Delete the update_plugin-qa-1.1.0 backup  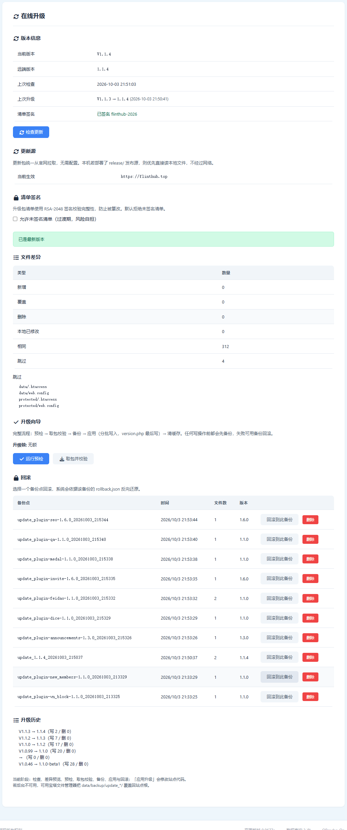click(x=310, y=539)
